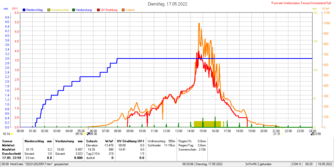This screenshot has height=167, width=334.
Task: Click the Regen/Tag 3.0mm entry
Action: [192, 145]
